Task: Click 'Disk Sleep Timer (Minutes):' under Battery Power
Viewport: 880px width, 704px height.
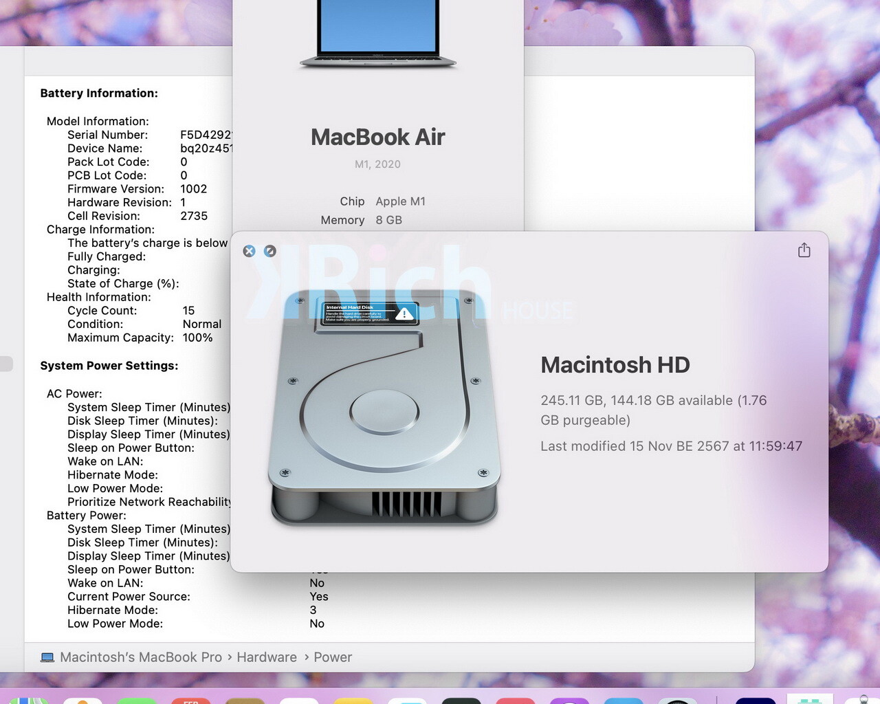Action: [x=142, y=542]
